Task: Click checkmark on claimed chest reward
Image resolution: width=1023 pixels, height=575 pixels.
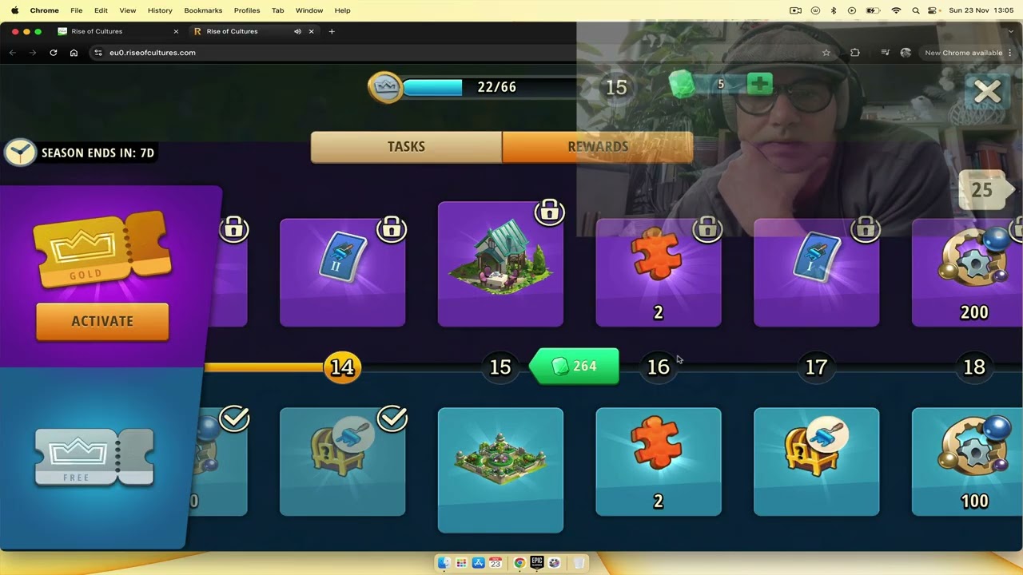Action: point(392,418)
